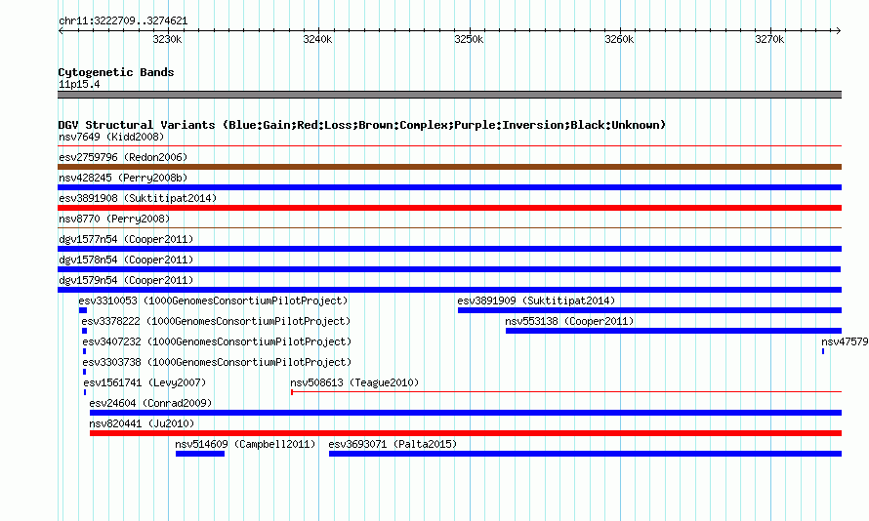Click the 3270k ruler position
This screenshot has width=869, height=521.
click(x=769, y=39)
